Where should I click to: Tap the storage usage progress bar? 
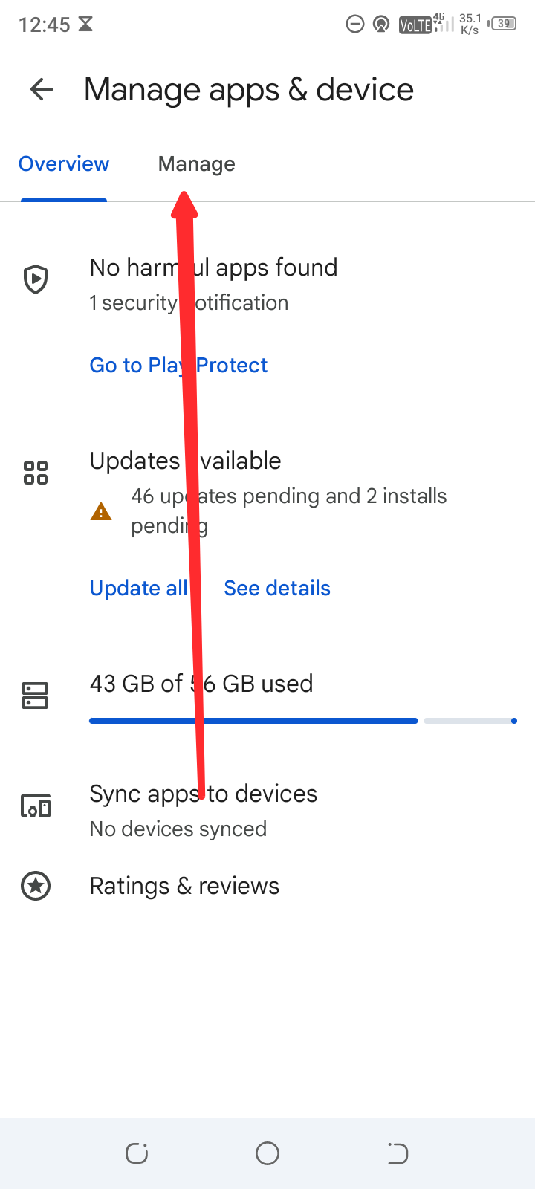click(302, 721)
